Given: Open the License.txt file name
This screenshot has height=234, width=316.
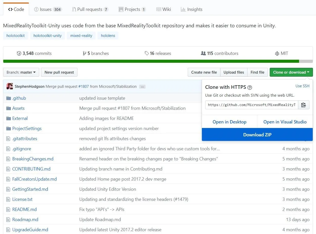Looking at the screenshot, I should point(23,199).
